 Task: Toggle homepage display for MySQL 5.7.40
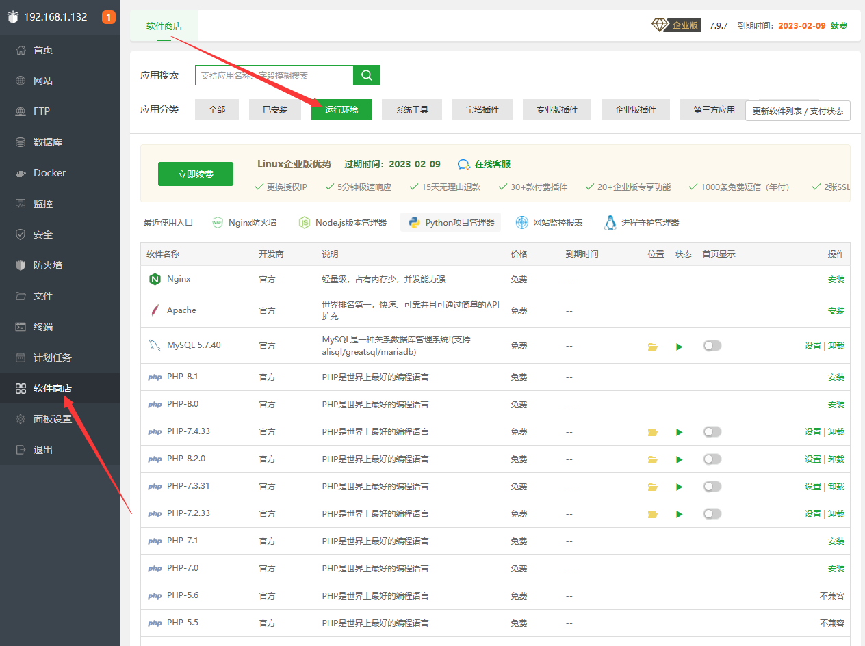(x=712, y=346)
